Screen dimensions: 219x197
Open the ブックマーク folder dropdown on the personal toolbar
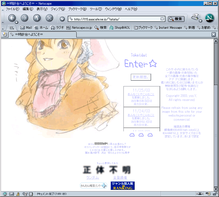pyautogui.click(x=143, y=28)
